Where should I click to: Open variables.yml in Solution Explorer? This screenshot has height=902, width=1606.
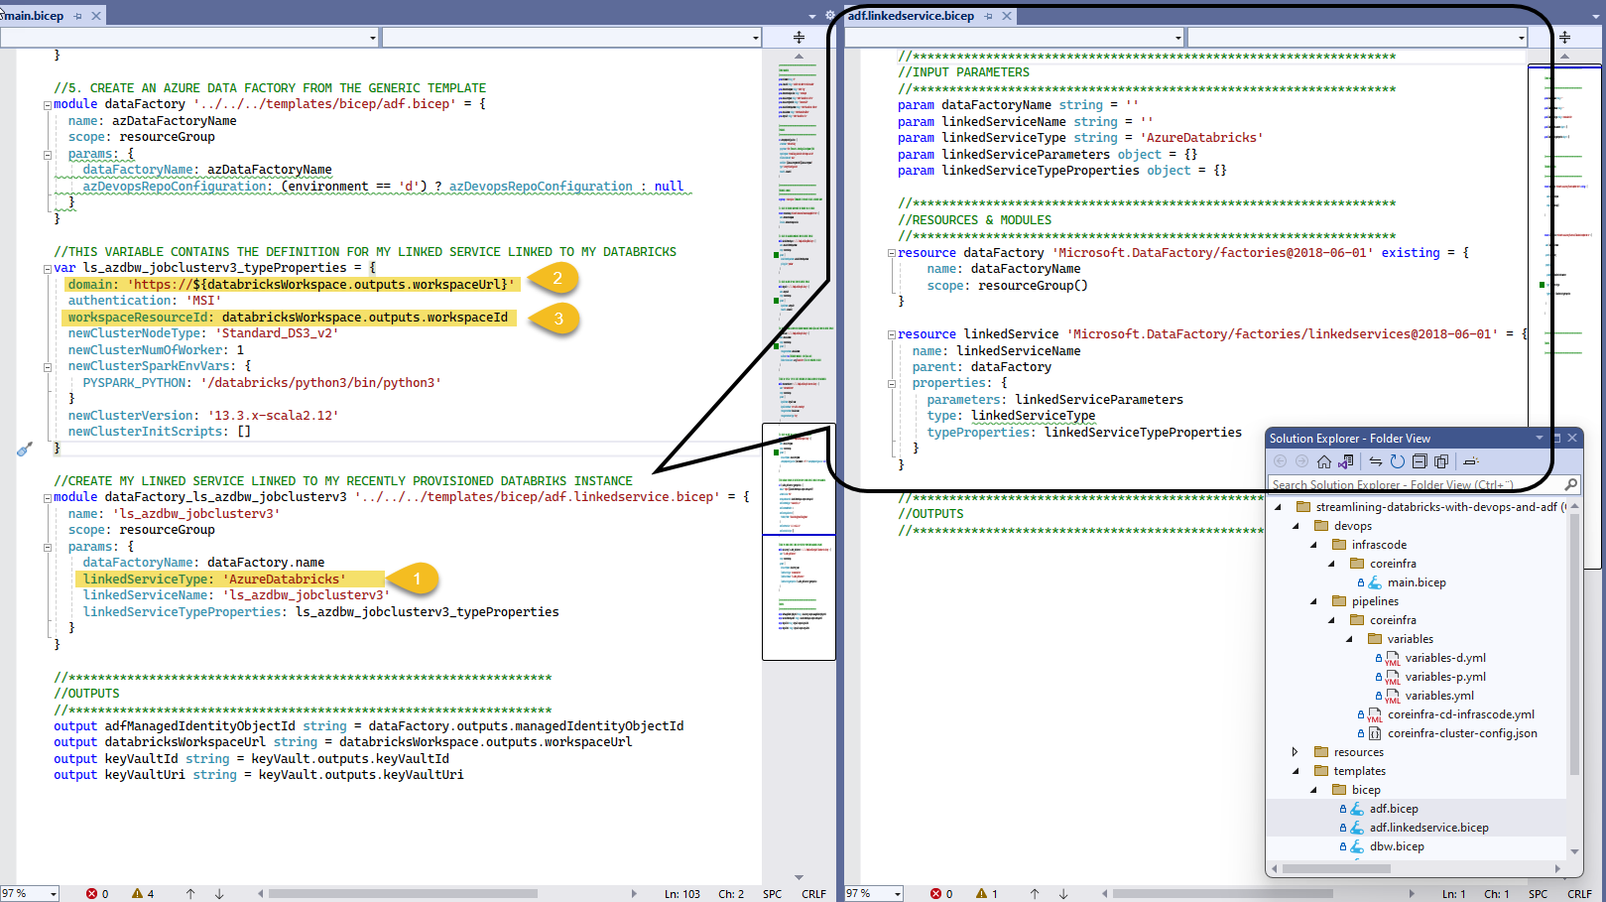pyautogui.click(x=1438, y=696)
